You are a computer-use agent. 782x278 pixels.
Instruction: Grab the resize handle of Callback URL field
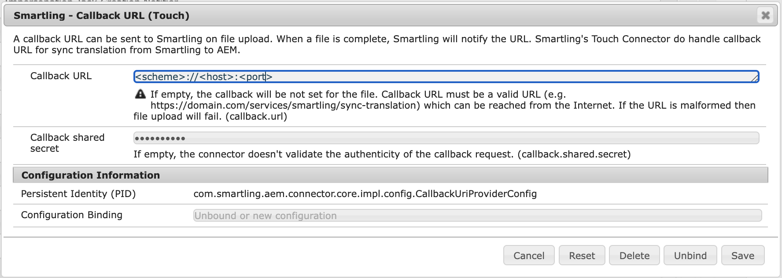pos(755,79)
